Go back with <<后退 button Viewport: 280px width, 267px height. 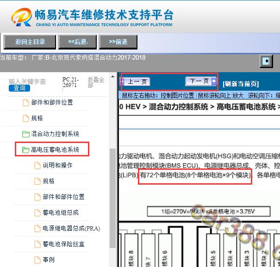[x=77, y=42]
